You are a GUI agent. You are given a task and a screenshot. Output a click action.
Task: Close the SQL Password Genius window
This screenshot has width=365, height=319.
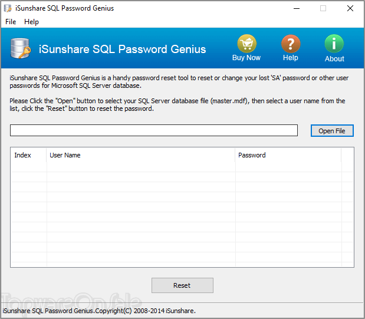pyautogui.click(x=350, y=9)
